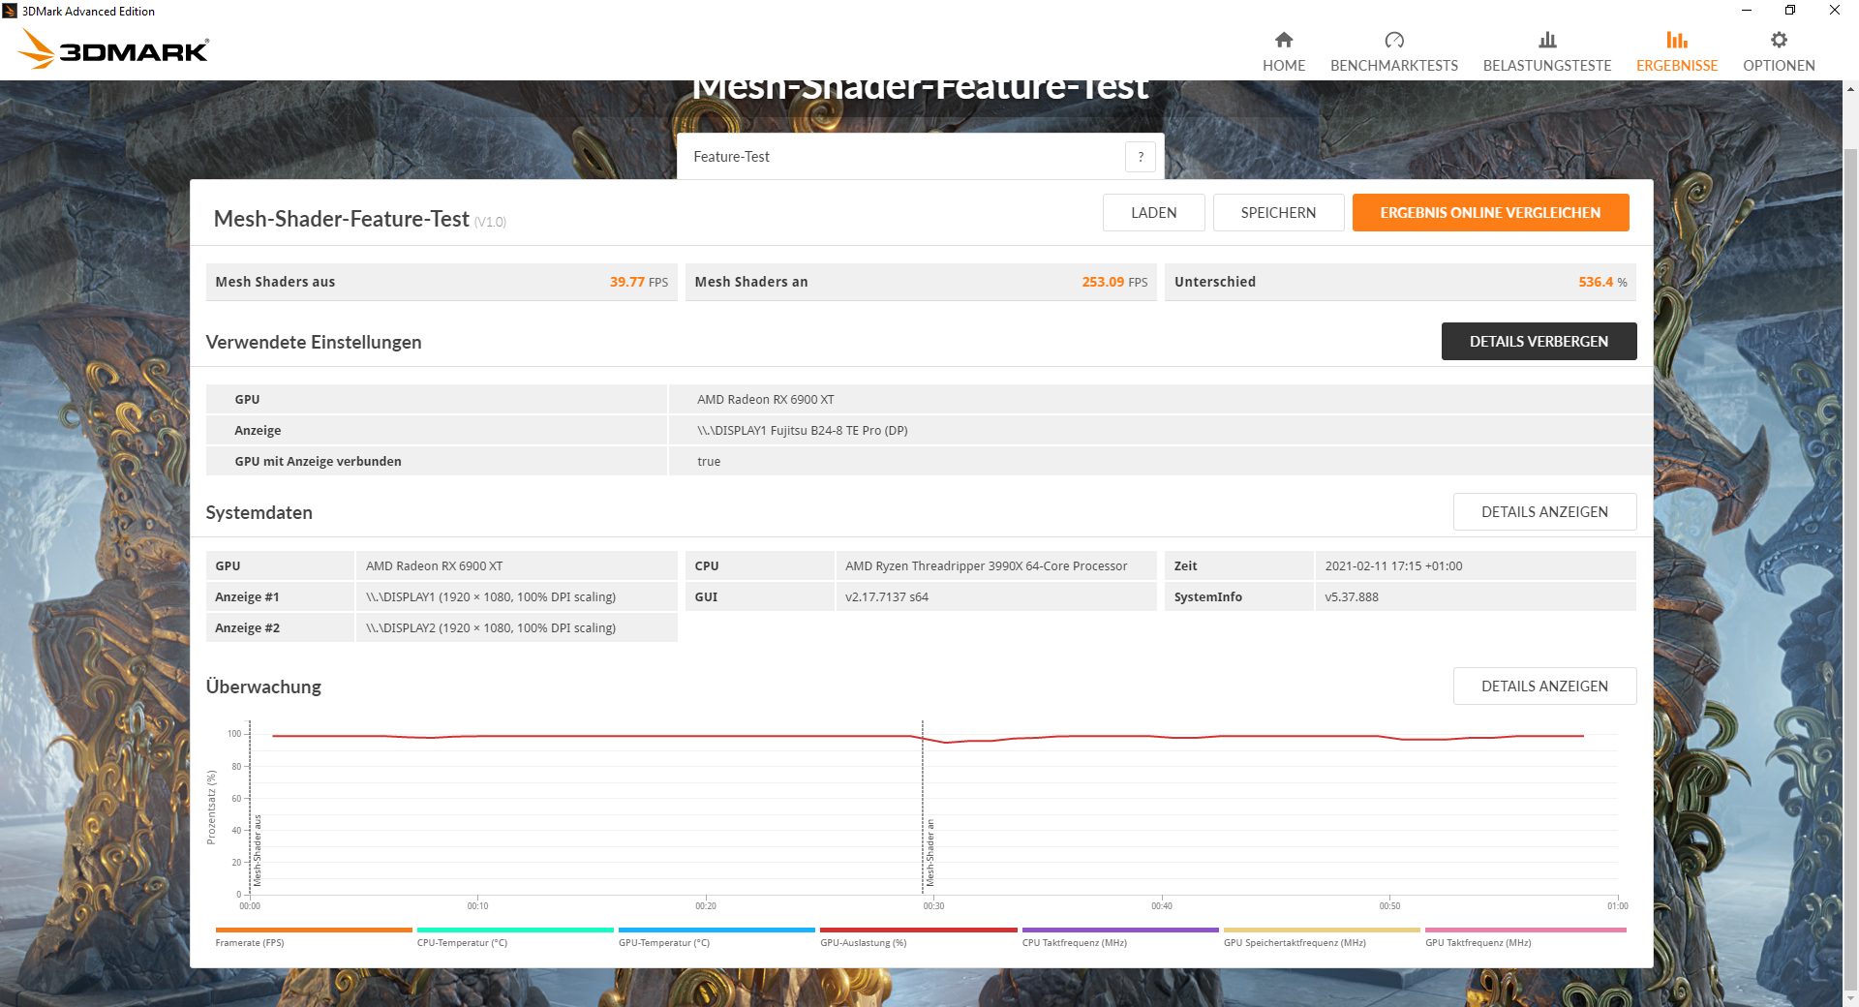Viewport: 1859px width, 1007px height.
Task: Collapse settings with DETAILS VERBERGEN
Action: [x=1539, y=342]
